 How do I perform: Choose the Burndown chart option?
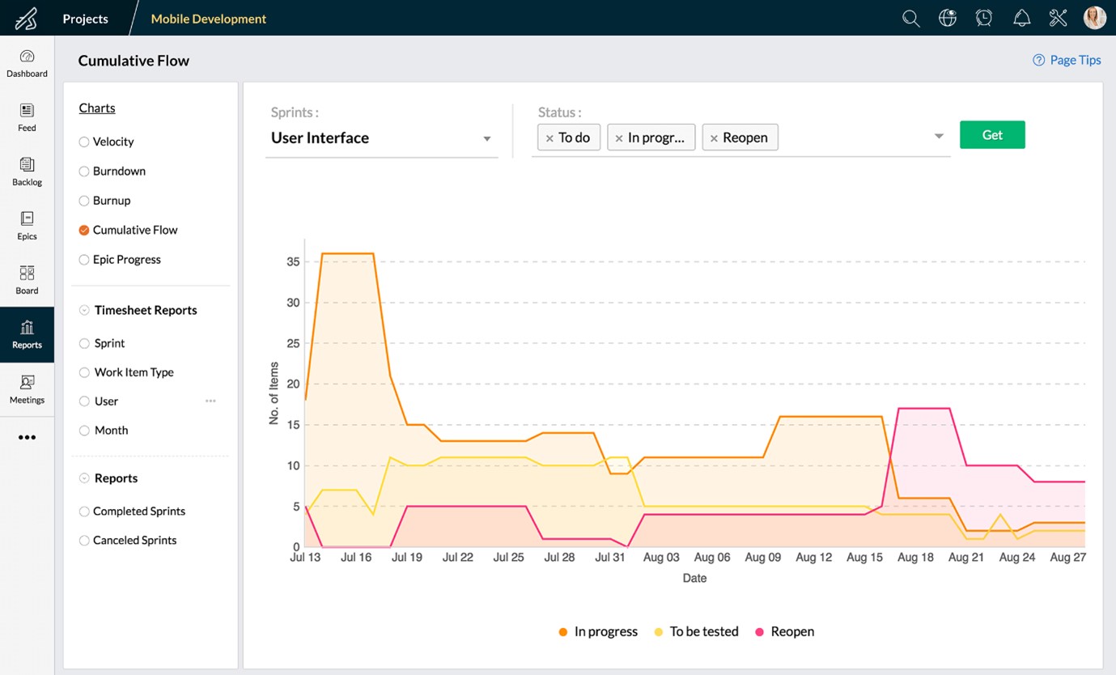tap(84, 172)
